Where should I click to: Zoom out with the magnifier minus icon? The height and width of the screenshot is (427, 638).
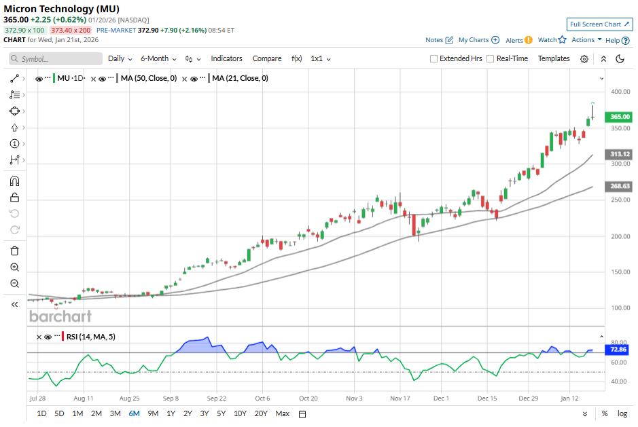[x=14, y=284]
